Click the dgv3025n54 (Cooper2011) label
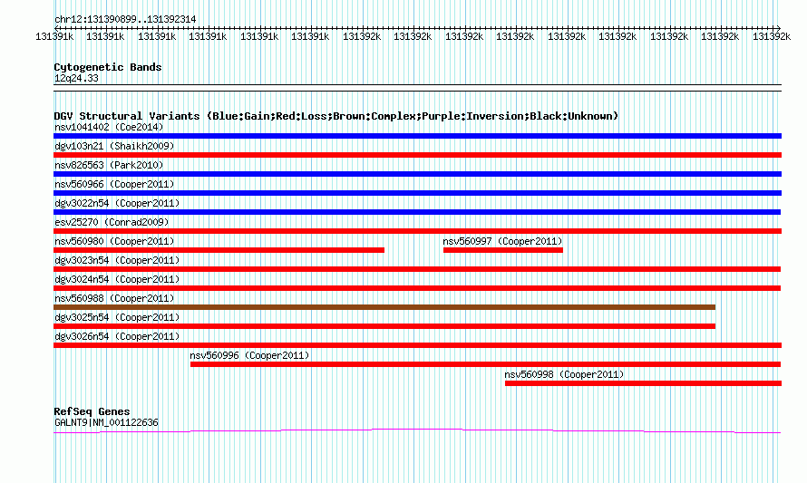This screenshot has height=483, width=807. 117,317
